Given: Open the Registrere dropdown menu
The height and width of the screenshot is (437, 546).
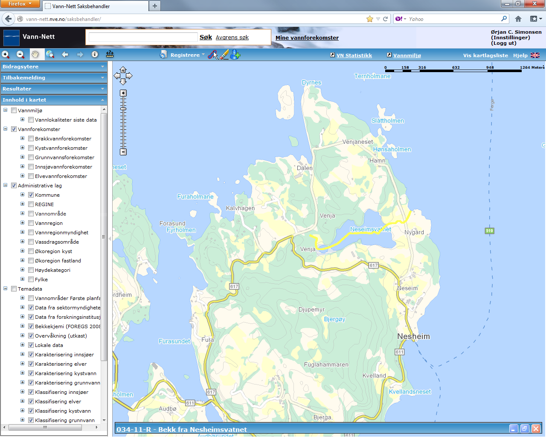Looking at the screenshot, I should (188, 55).
